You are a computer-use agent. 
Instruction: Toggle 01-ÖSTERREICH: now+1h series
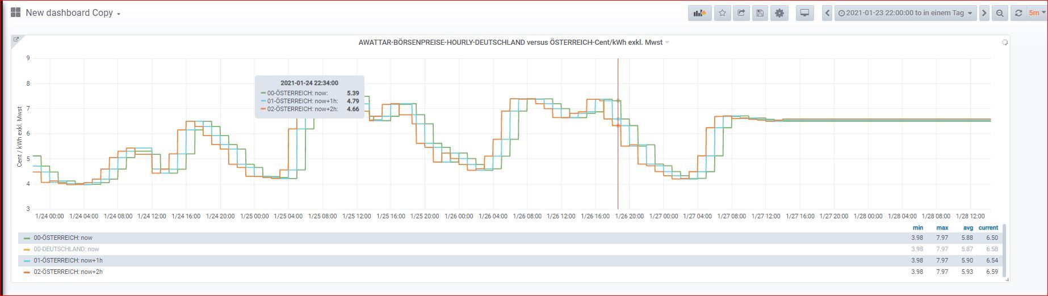click(x=68, y=261)
